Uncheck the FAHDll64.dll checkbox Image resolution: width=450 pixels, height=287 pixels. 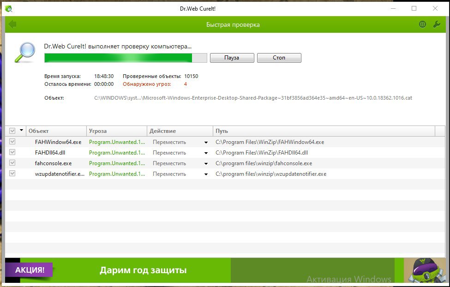[12, 152]
